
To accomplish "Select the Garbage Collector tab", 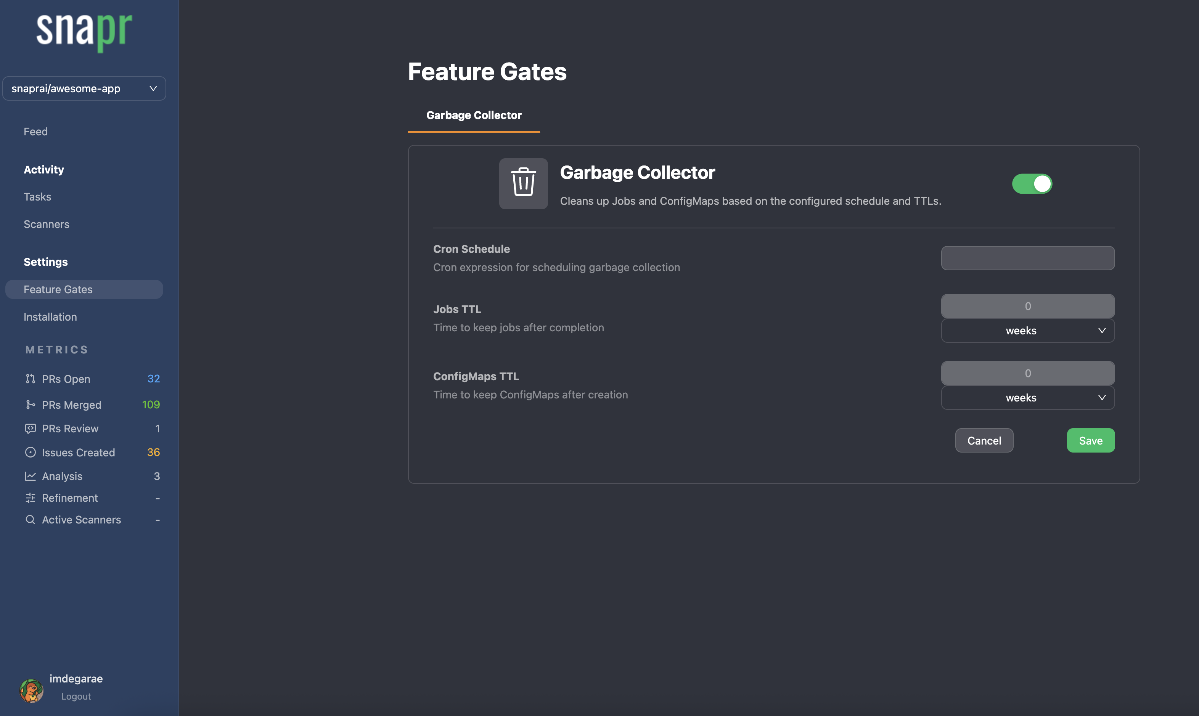I will pyautogui.click(x=473, y=115).
